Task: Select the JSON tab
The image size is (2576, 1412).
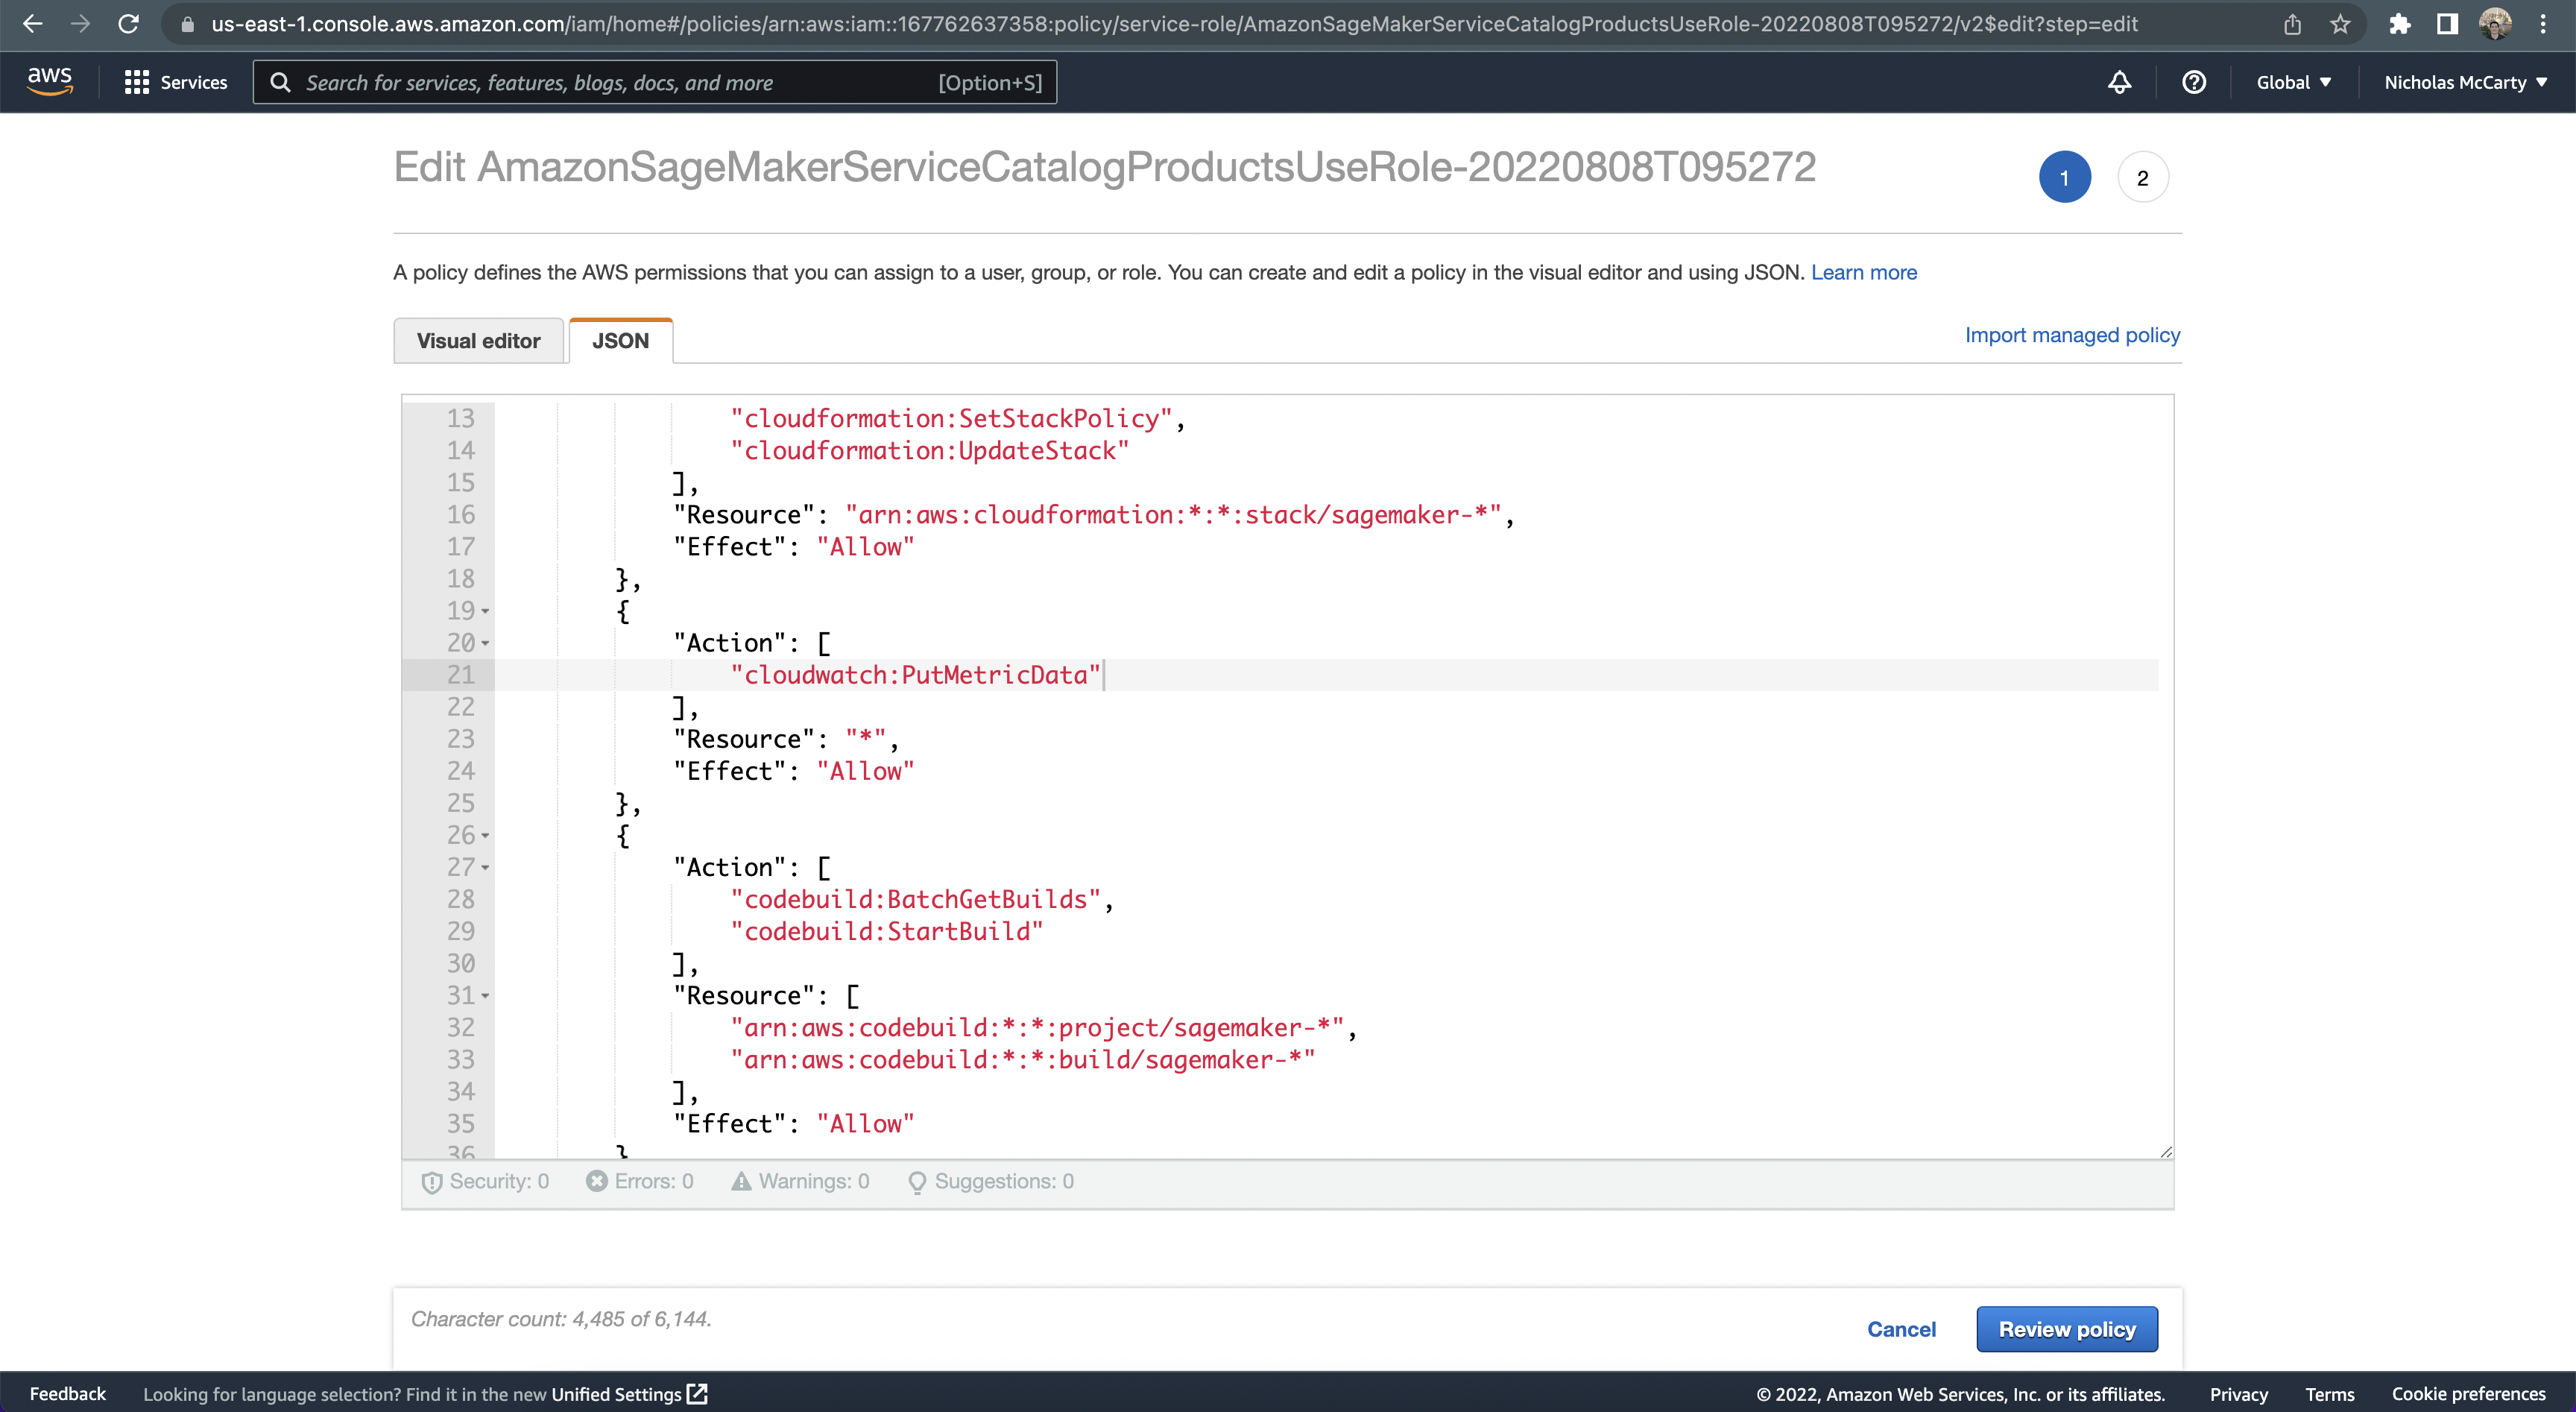Action: tap(620, 341)
